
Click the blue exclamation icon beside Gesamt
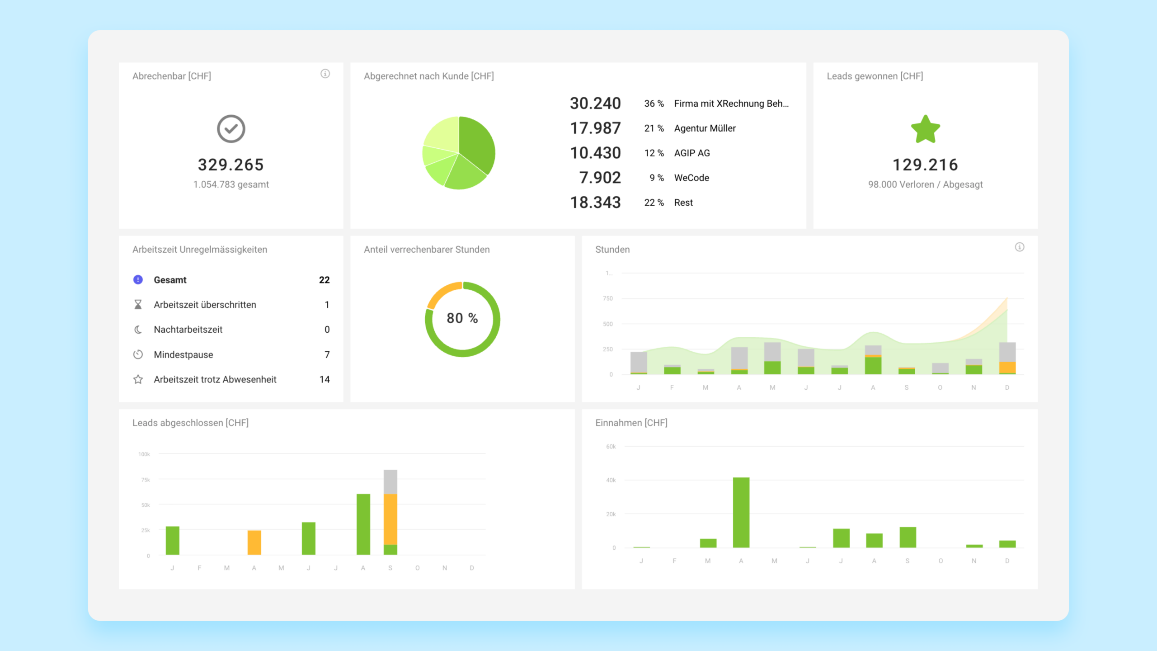pos(138,280)
